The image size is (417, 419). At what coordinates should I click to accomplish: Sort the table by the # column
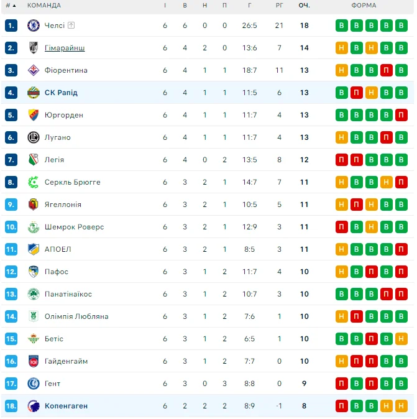coord(9,6)
